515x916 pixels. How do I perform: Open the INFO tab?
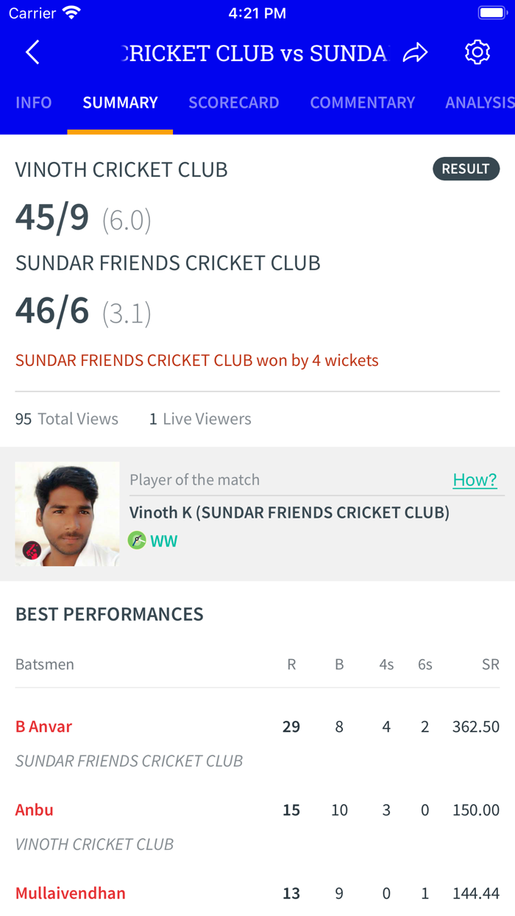pos(33,102)
